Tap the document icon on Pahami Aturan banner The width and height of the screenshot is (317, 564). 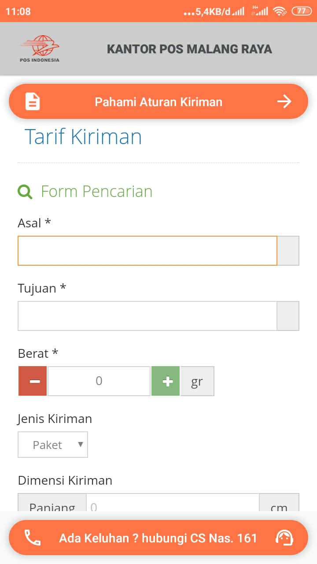point(33,102)
